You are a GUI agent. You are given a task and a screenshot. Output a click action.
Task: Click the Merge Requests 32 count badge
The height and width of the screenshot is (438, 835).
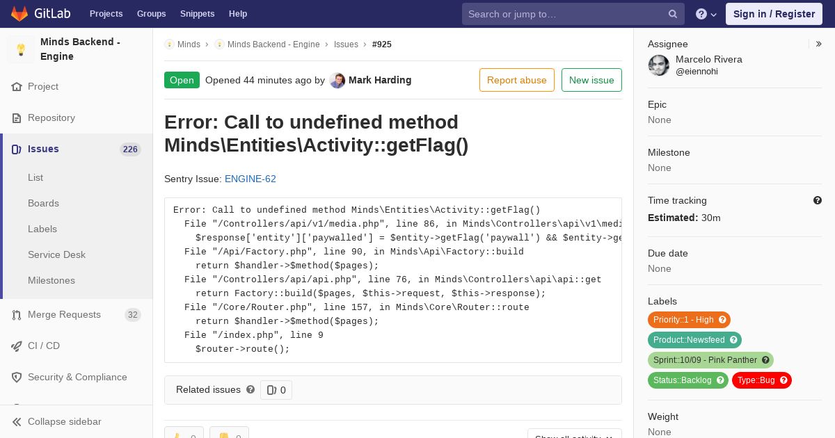[132, 315]
